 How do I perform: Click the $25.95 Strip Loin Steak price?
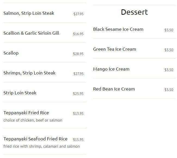coord(78,94)
